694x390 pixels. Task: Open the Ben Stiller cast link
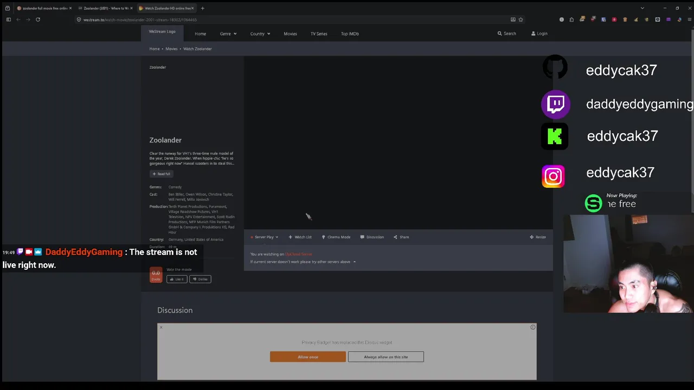click(176, 194)
